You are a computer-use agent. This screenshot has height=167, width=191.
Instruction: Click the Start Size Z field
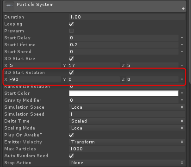pyautogui.click(x=152, y=66)
